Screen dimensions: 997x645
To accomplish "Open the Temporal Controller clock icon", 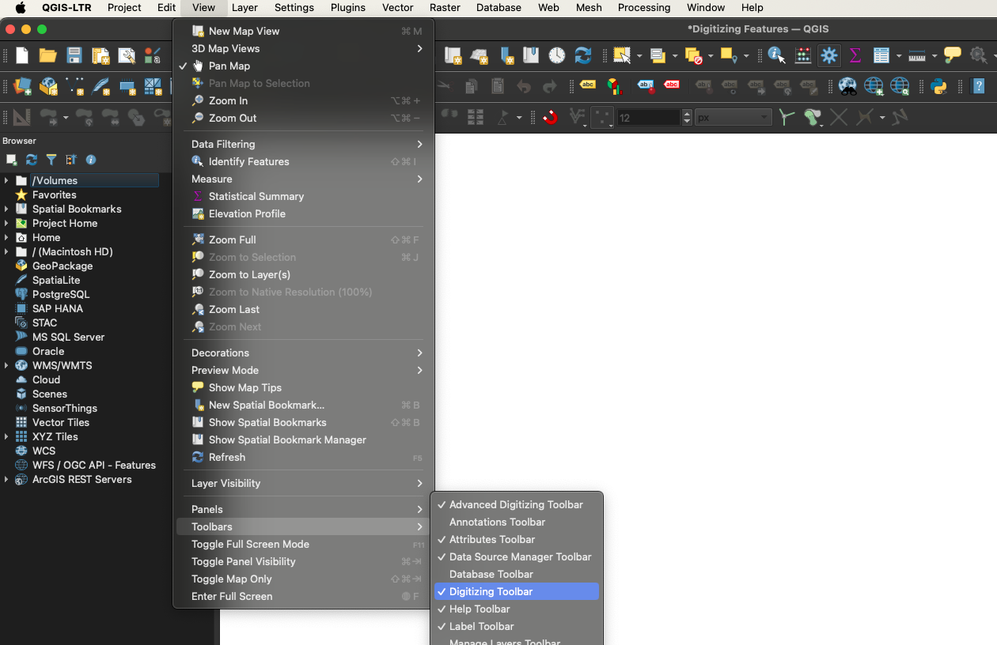I will click(x=557, y=55).
